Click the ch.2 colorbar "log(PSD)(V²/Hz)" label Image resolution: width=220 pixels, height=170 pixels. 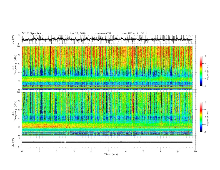(208, 118)
